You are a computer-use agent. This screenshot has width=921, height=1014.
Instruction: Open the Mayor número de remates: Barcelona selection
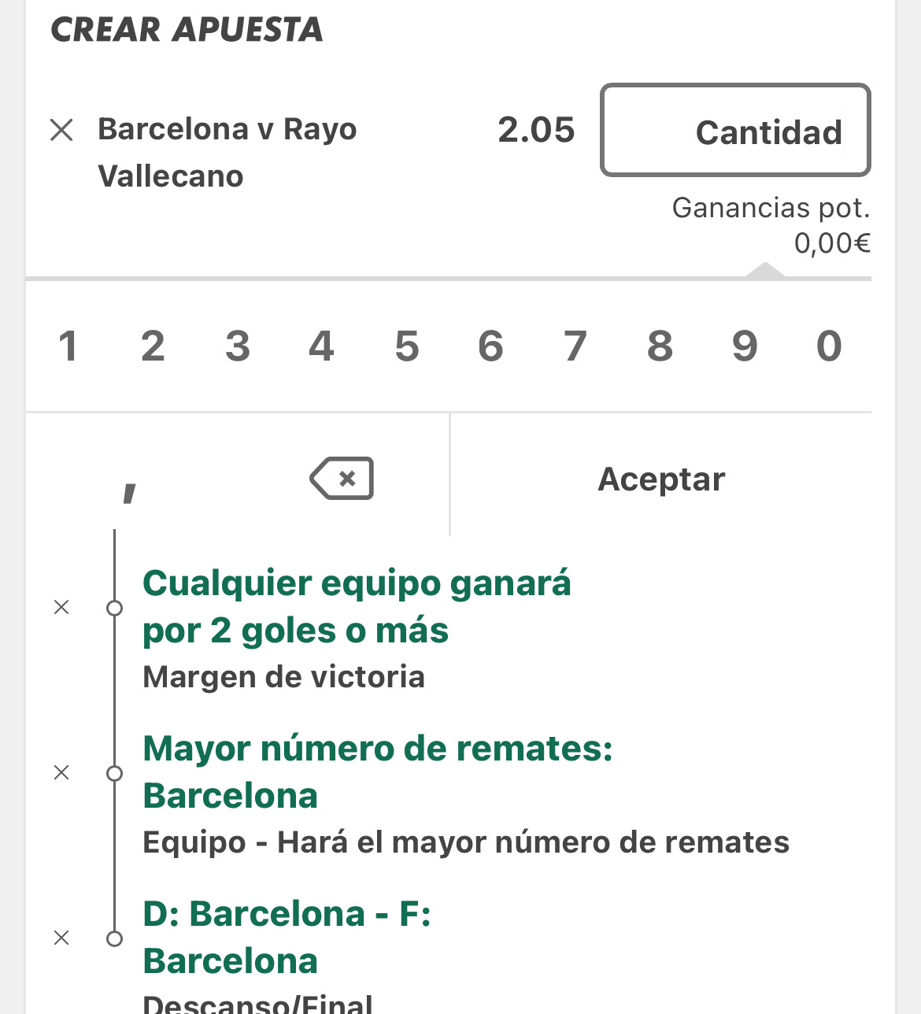[x=378, y=772]
